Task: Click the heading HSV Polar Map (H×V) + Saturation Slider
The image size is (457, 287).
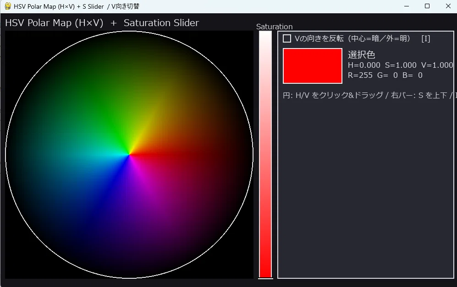Action: (102, 23)
